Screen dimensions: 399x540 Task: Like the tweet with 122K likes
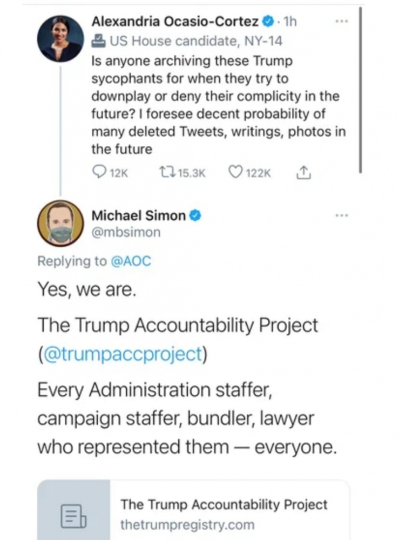click(x=234, y=172)
